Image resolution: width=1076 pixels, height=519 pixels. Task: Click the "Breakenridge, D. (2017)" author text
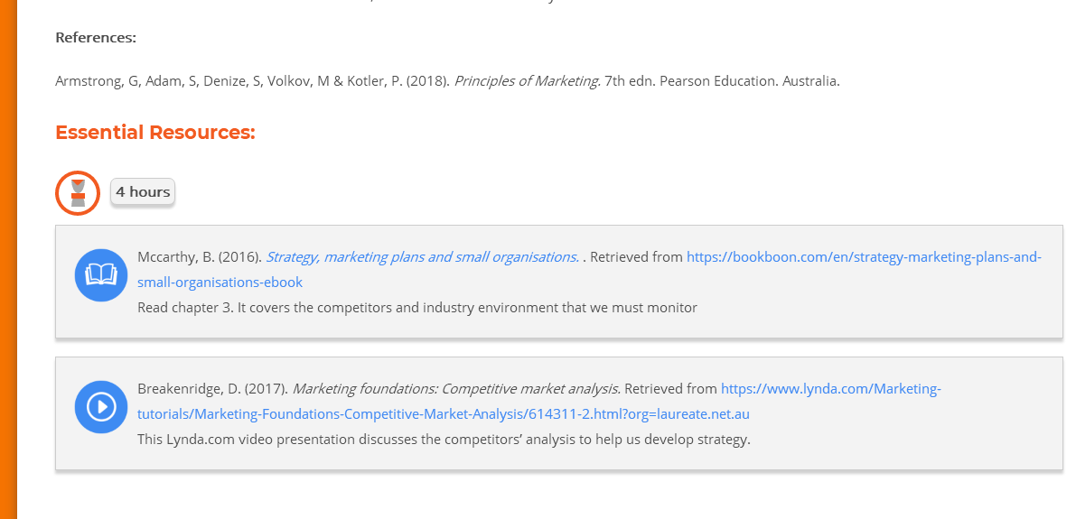(x=212, y=389)
